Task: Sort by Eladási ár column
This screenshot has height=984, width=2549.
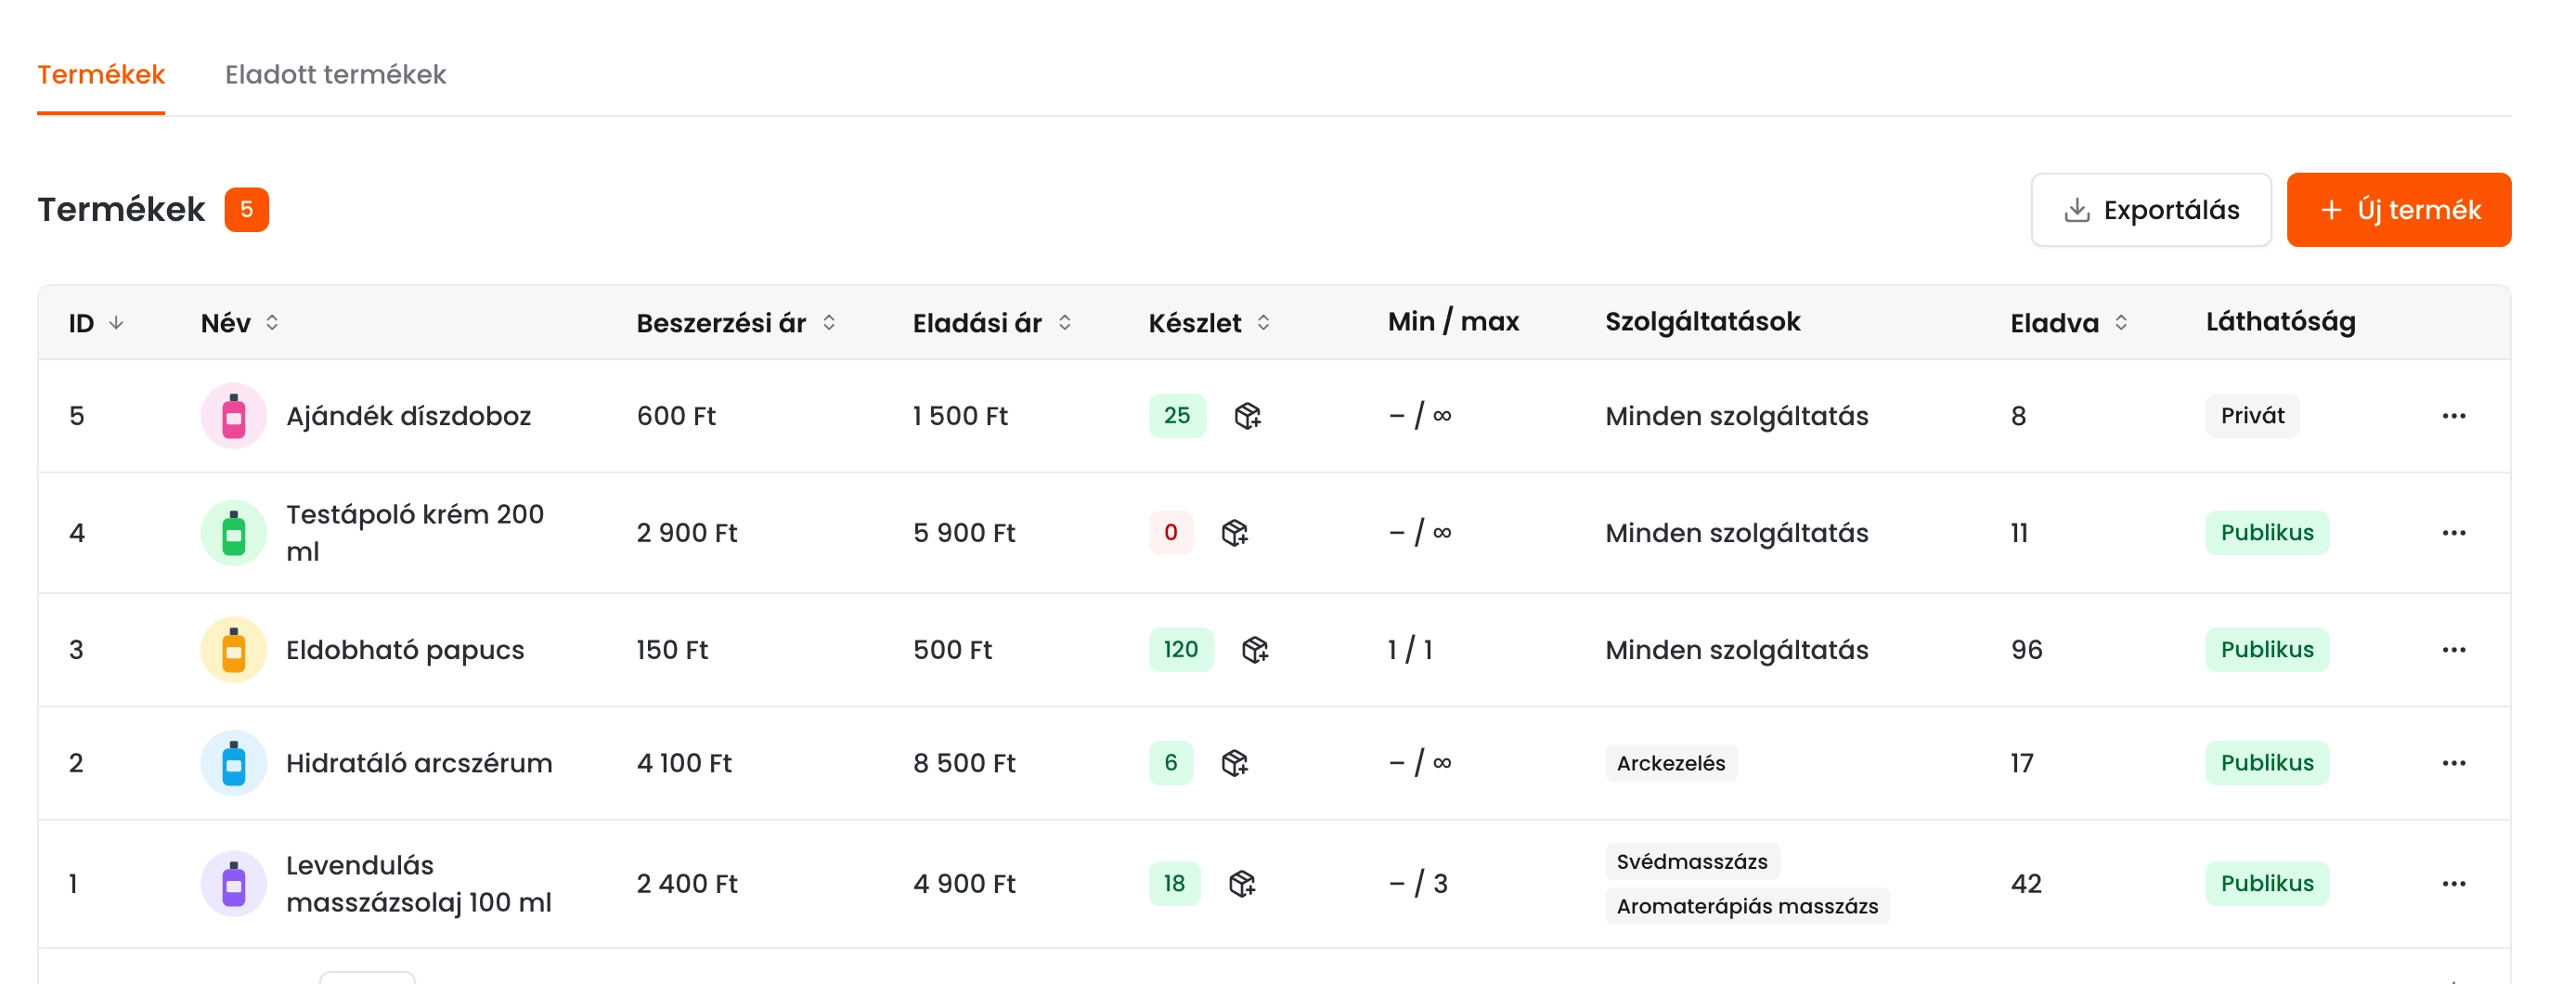Action: tap(991, 323)
